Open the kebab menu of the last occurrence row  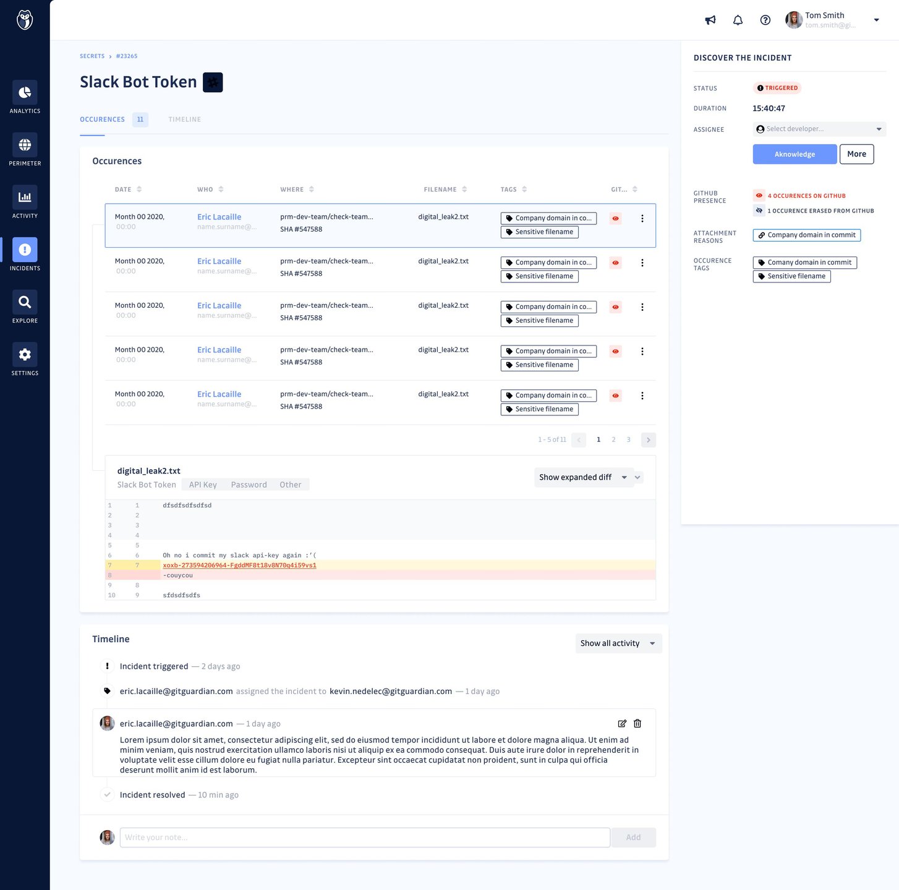click(x=642, y=396)
